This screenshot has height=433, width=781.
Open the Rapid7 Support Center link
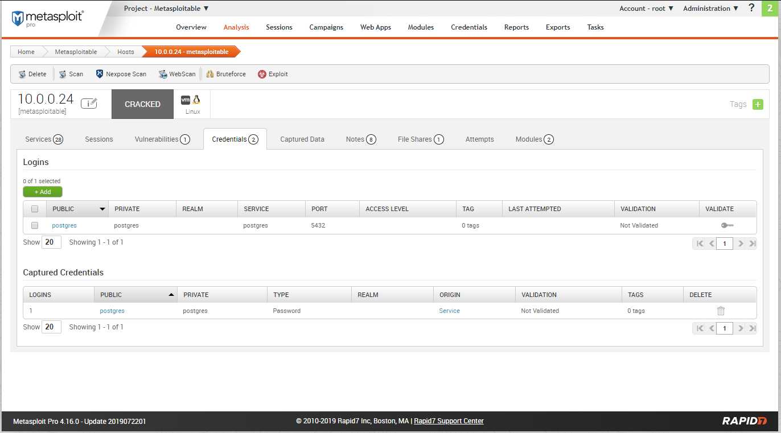tap(449, 421)
